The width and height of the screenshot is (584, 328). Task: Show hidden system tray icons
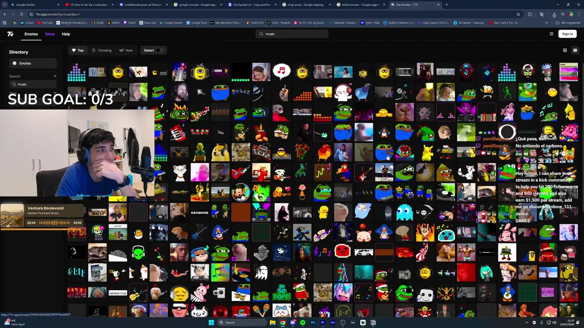coord(527,323)
